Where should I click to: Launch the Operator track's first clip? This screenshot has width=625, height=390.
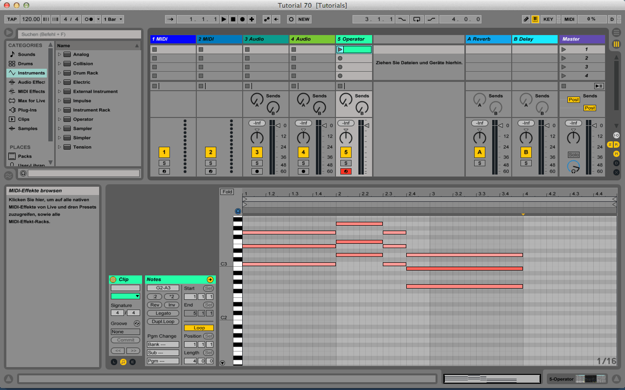340,50
